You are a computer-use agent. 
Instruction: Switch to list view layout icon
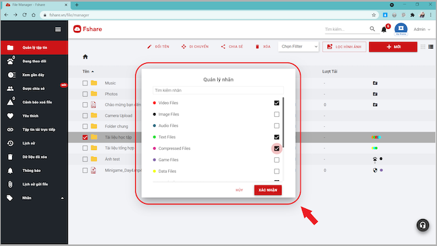431,47
